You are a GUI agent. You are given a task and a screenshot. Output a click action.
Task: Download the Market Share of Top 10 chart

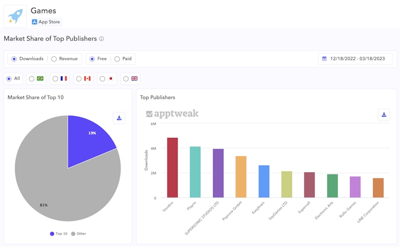[119, 118]
